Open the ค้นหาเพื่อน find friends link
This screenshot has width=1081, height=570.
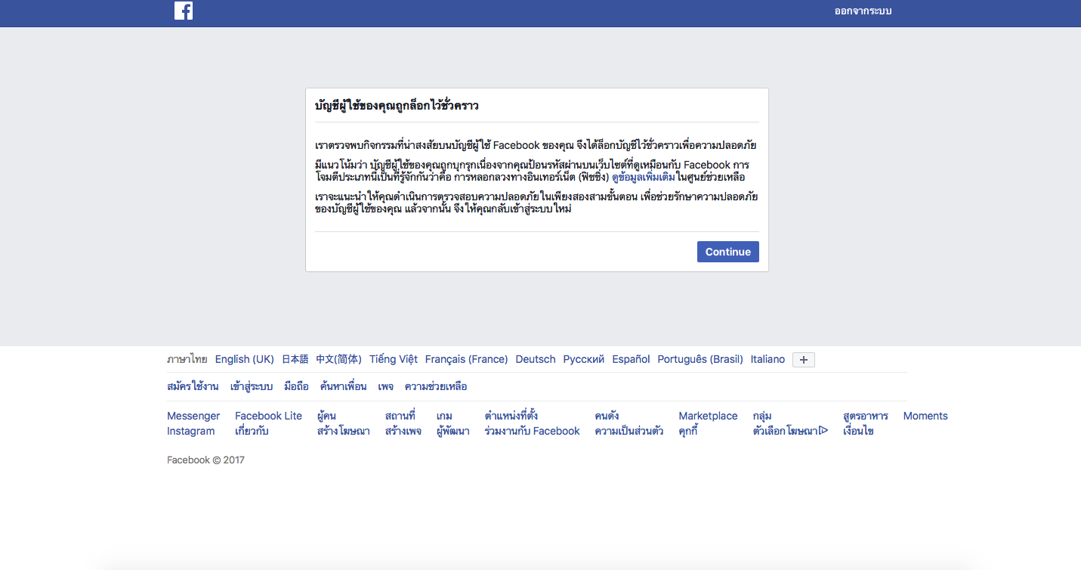344,386
